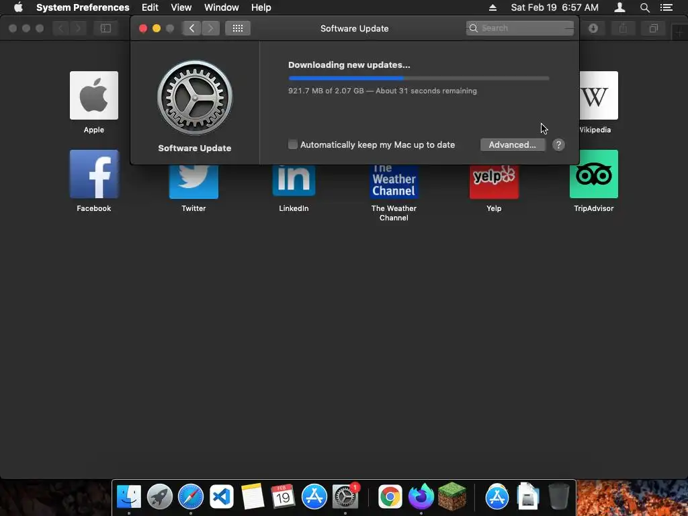
Task: Open the Twitter favorite in Safari
Action: [193, 181]
